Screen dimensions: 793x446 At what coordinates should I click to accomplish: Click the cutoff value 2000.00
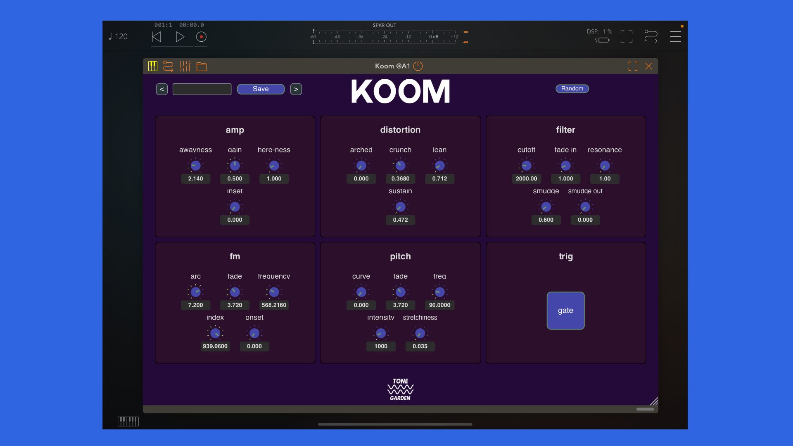527,179
